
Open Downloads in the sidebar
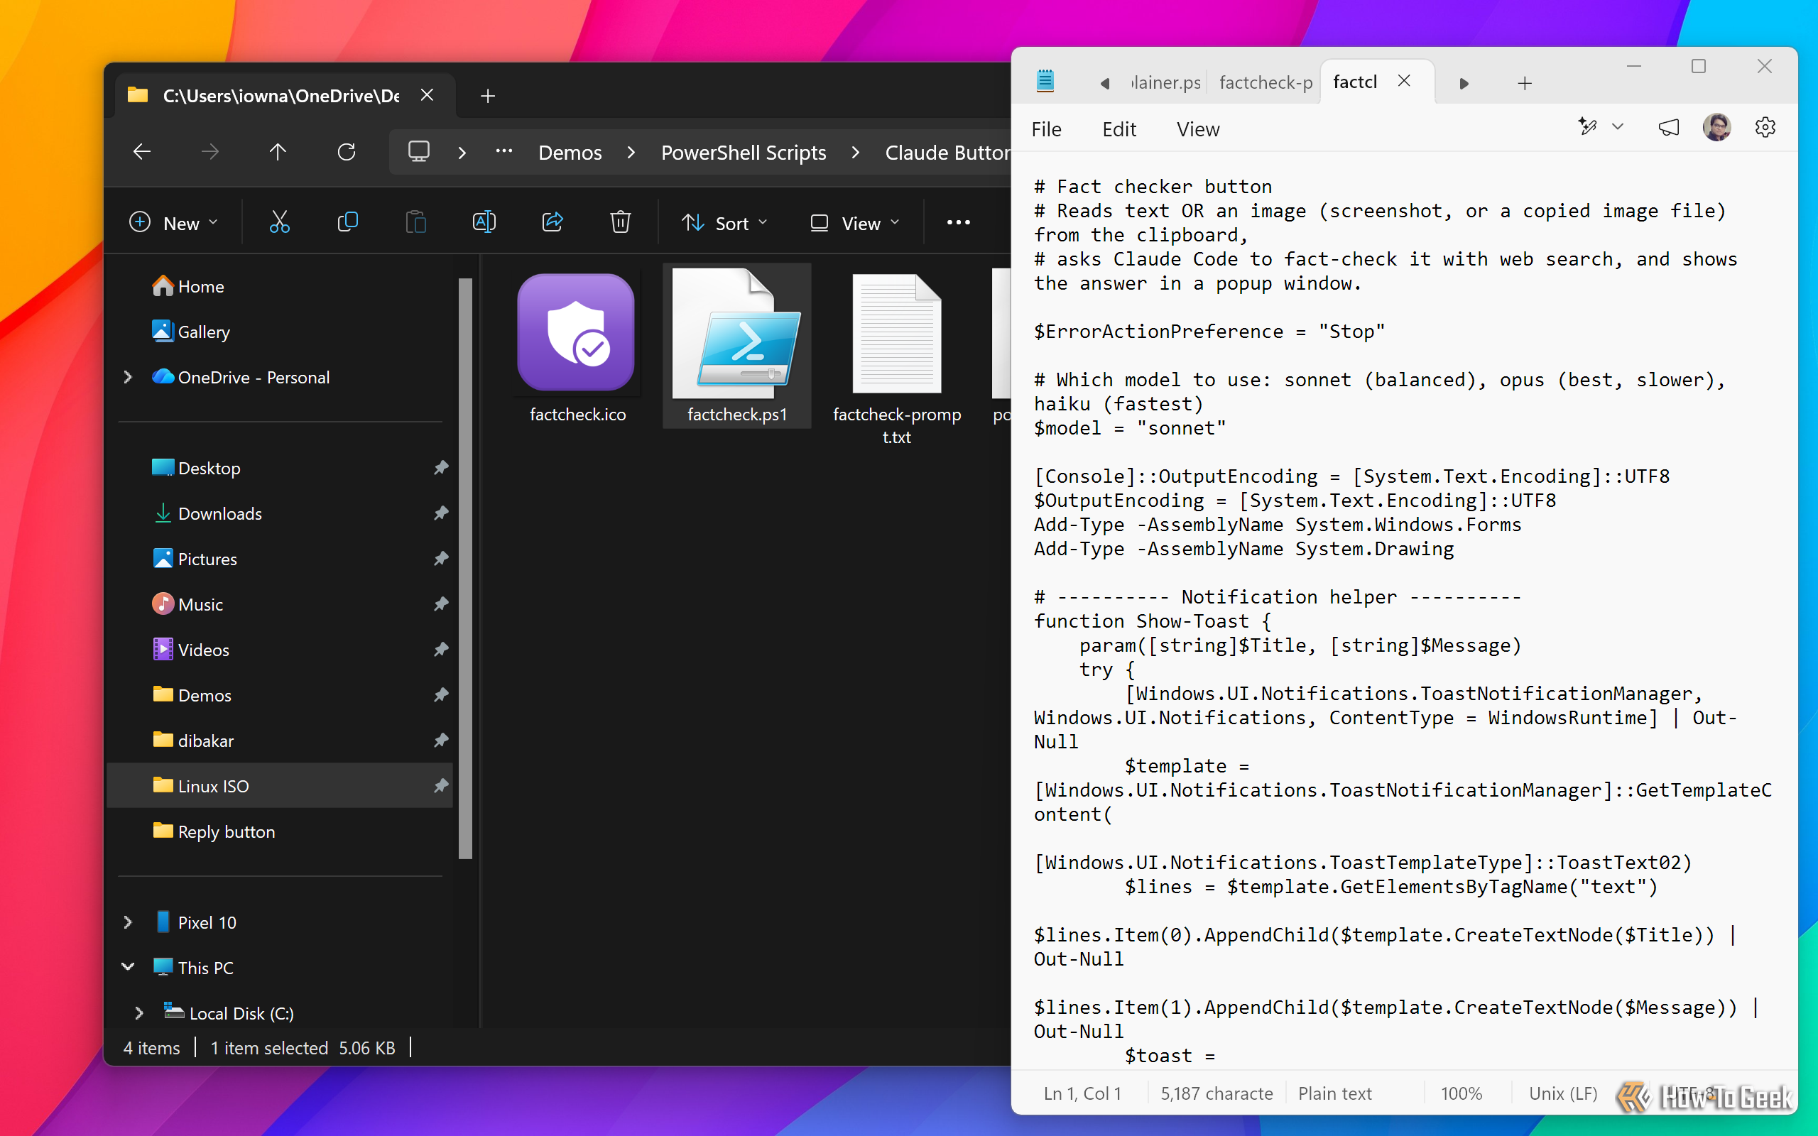click(x=220, y=514)
